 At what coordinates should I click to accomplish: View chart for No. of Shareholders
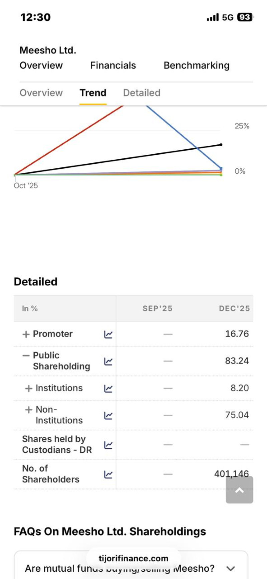pyautogui.click(x=108, y=474)
